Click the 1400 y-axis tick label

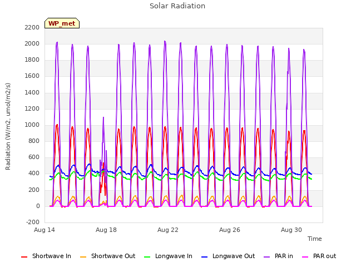(32, 92)
